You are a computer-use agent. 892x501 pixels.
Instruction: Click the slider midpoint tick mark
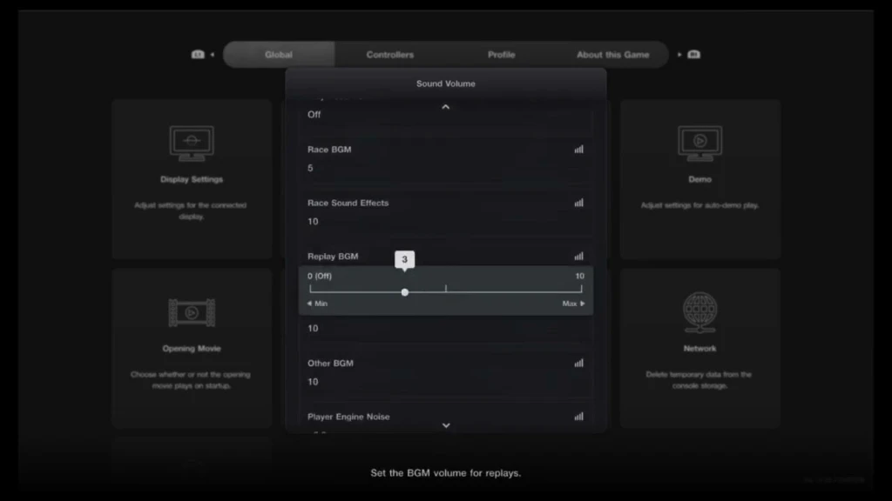[x=445, y=289]
